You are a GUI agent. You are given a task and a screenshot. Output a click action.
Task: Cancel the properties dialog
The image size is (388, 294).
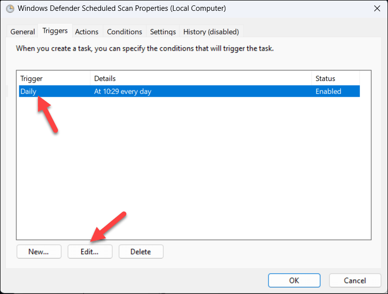pyautogui.click(x=355, y=281)
